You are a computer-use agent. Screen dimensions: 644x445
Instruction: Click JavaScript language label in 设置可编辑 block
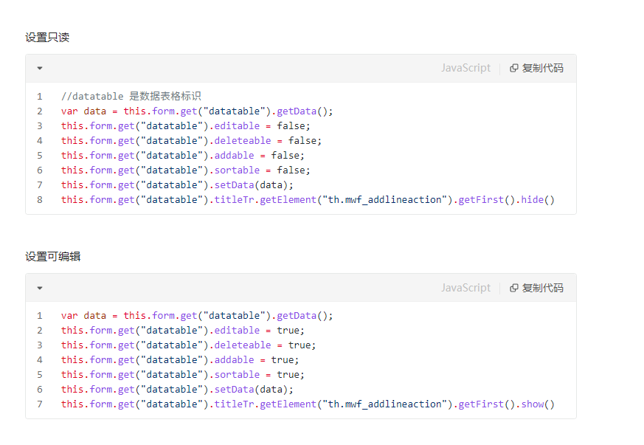click(465, 288)
